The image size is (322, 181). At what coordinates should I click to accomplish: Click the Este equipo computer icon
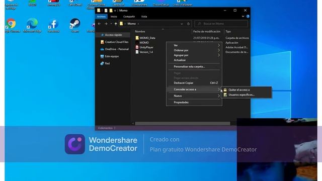(x=102, y=56)
